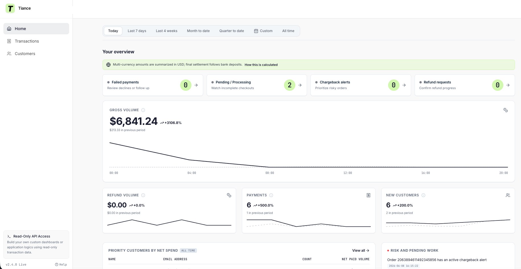Viewport: 521px width, 269px height.
Task: Click the people icon on New Customers card
Action: tap(508, 195)
